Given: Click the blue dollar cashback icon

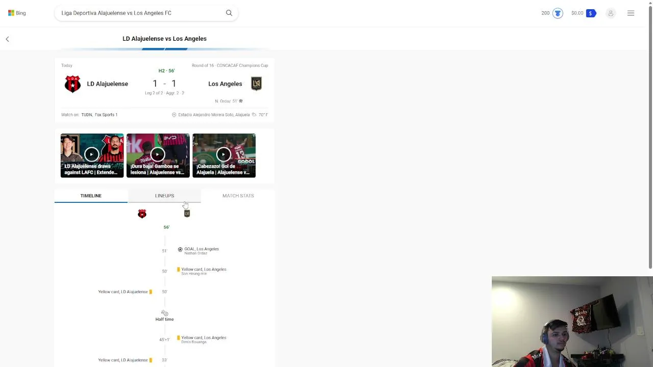Looking at the screenshot, I should click(x=591, y=13).
